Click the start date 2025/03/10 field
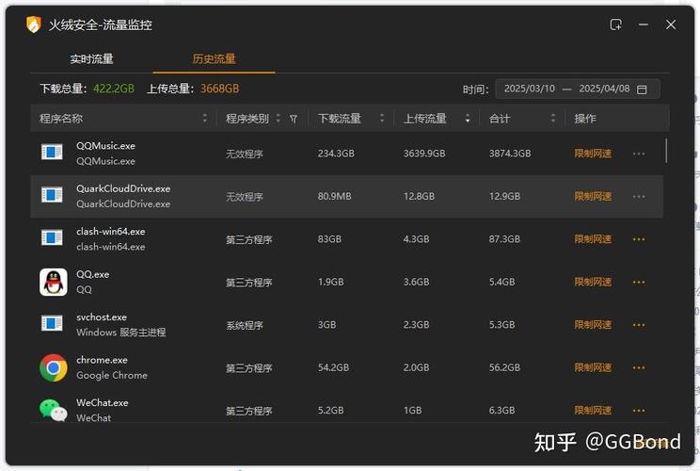Screen dimensions: 700x471 pos(530,89)
